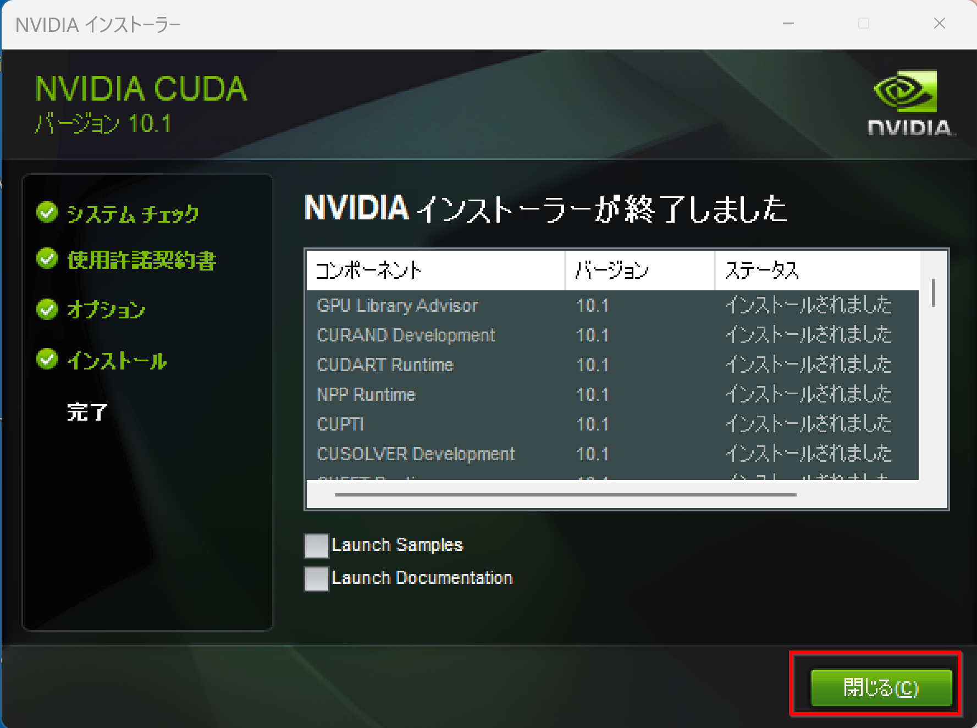Select the インストール step
The width and height of the screenshot is (977, 728).
(x=117, y=361)
